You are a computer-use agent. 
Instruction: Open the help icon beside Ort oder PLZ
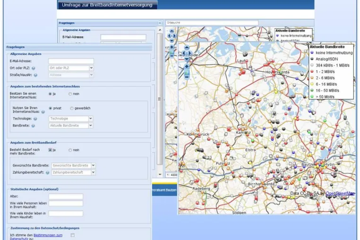click(x=34, y=68)
